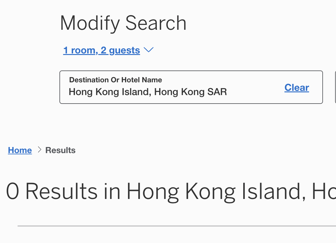Image resolution: width=336 pixels, height=243 pixels.
Task: Click the "0 Results in Hong Kong Island" heading
Action: pyautogui.click(x=170, y=191)
